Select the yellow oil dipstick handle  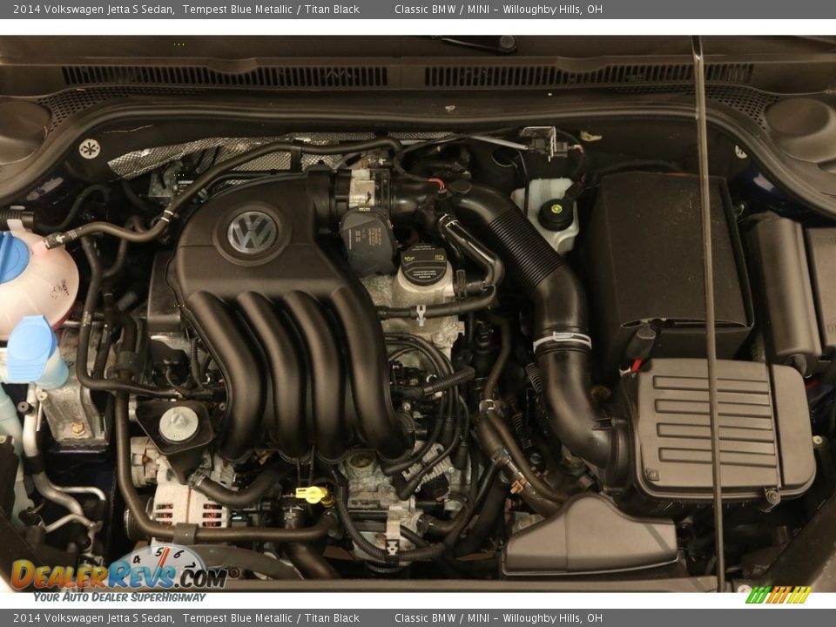312,495
